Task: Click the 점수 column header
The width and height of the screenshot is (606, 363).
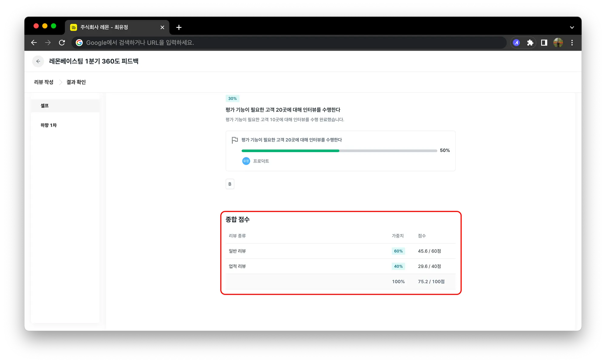Action: (x=422, y=236)
